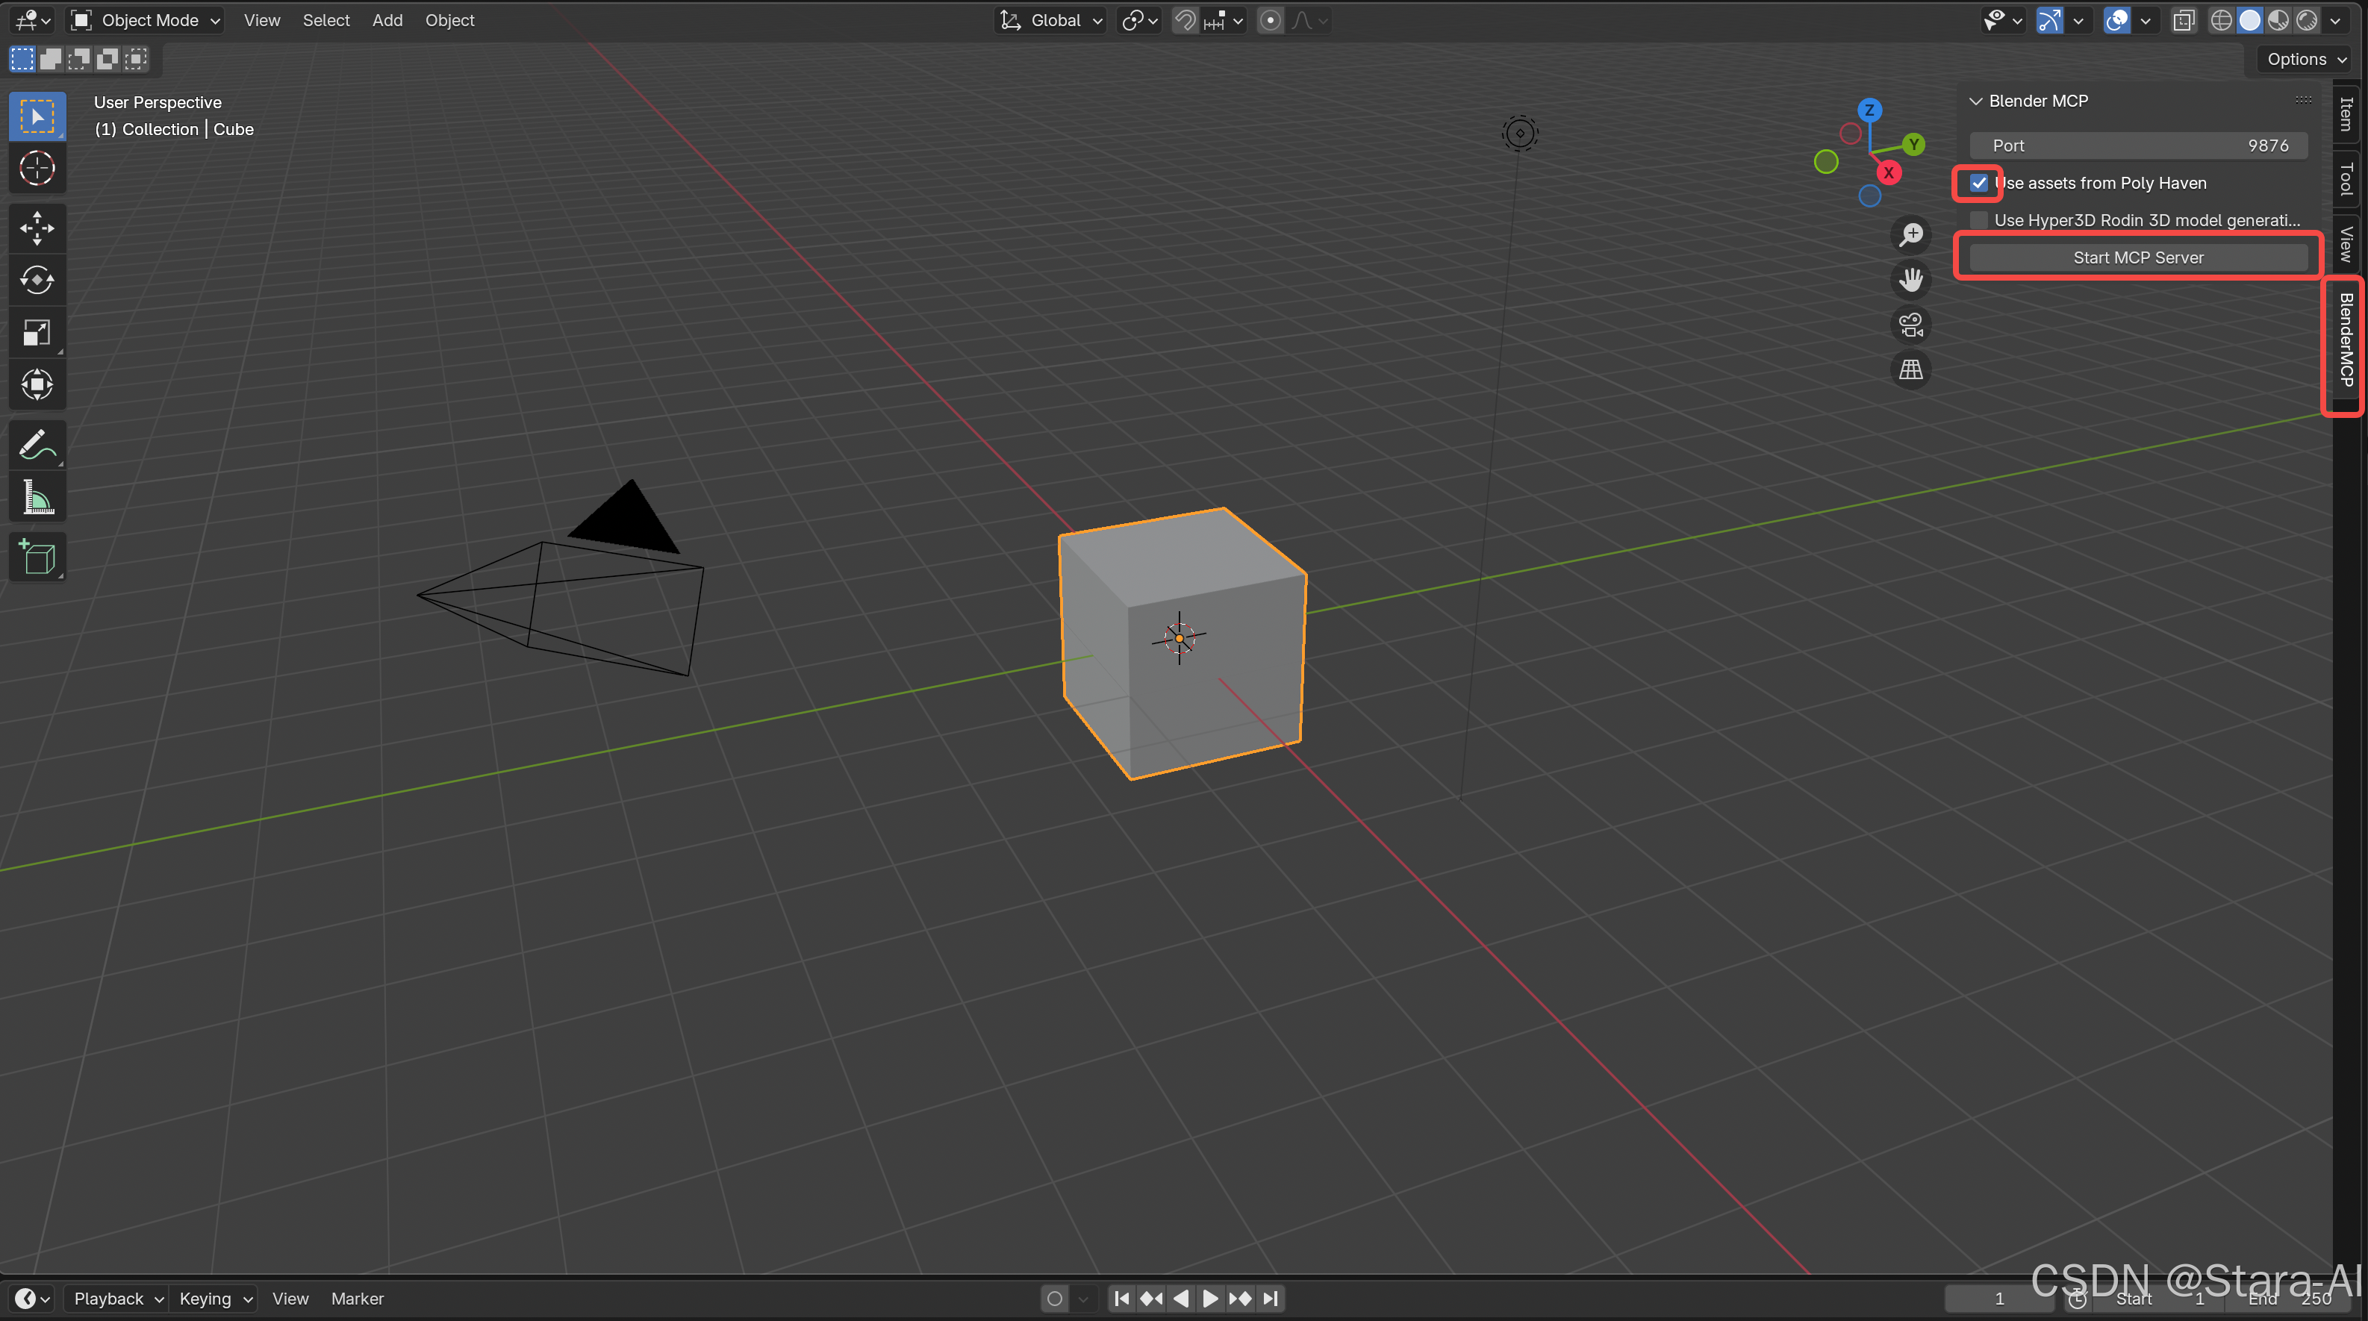The height and width of the screenshot is (1321, 2368).
Task: Jump to the first frame
Action: (1121, 1298)
